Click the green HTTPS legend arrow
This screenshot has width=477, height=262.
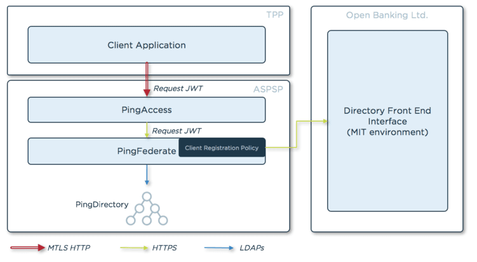tap(134, 247)
